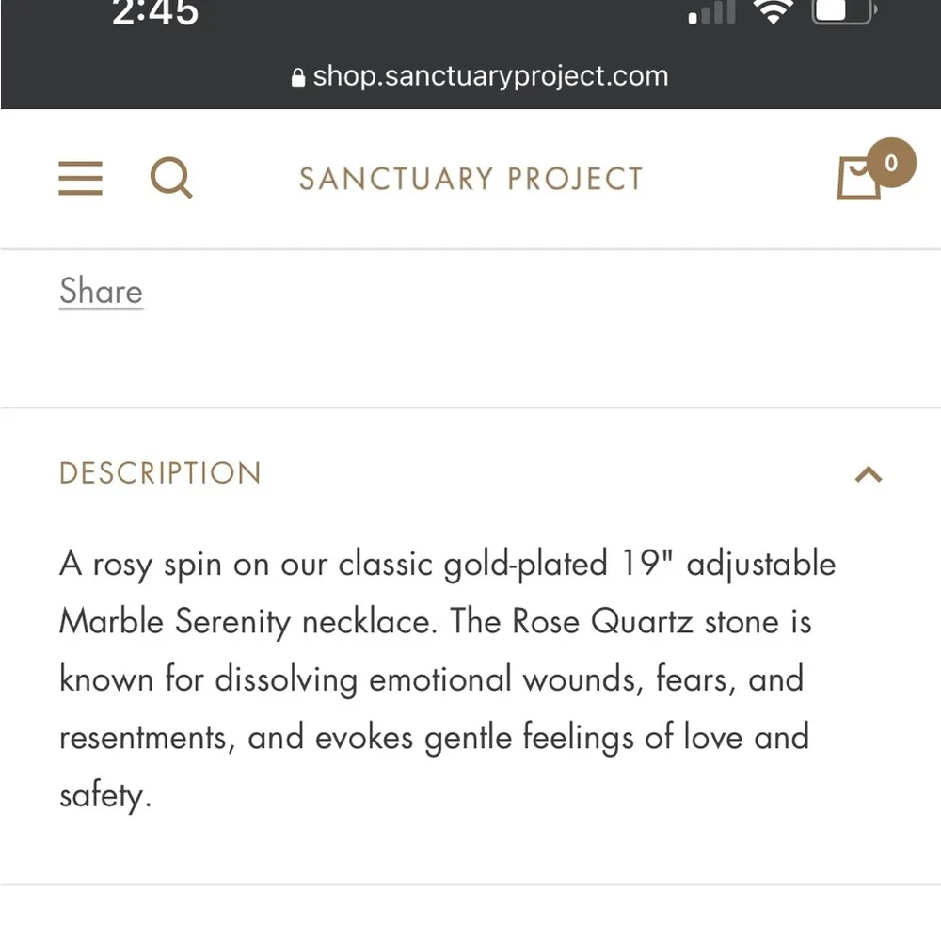Image resolution: width=941 pixels, height=941 pixels.
Task: Tap the cart badge showing 0 items
Action: pyautogui.click(x=889, y=163)
